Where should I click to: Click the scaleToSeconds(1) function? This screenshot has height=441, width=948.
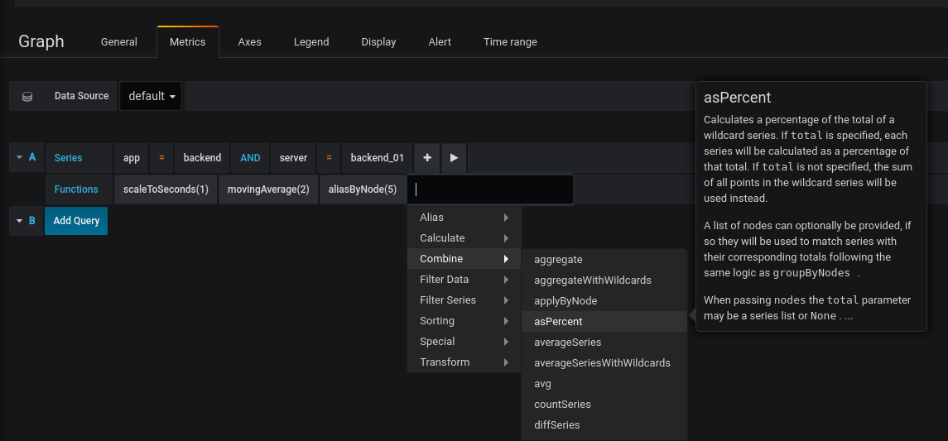pos(165,189)
